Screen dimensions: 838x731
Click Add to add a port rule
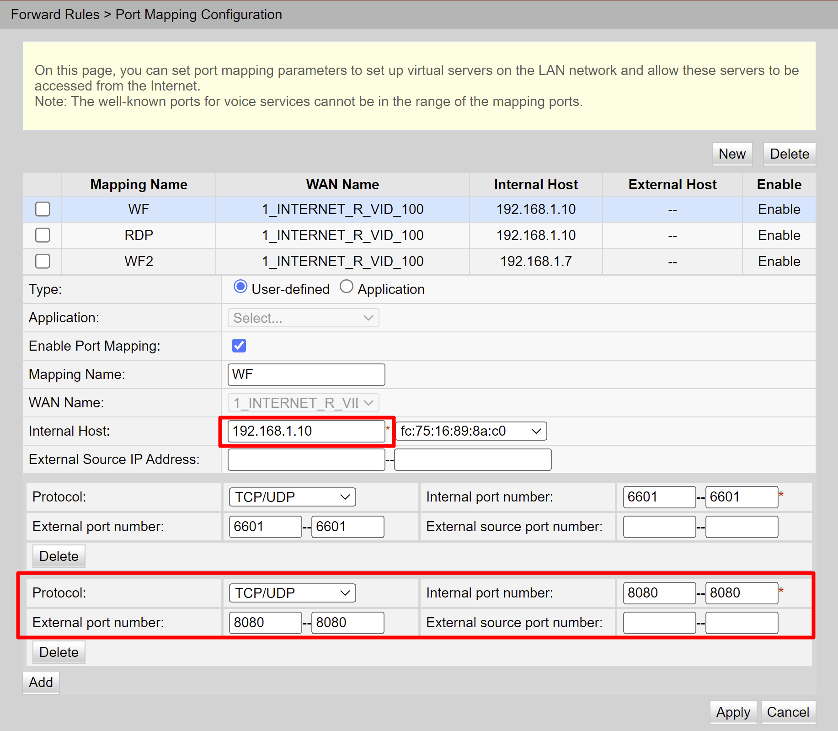41,683
